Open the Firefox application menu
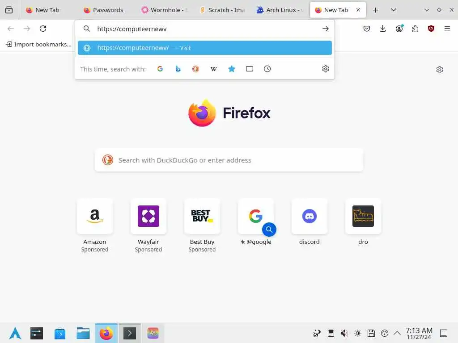Image resolution: width=458 pixels, height=343 pixels. pos(447,29)
